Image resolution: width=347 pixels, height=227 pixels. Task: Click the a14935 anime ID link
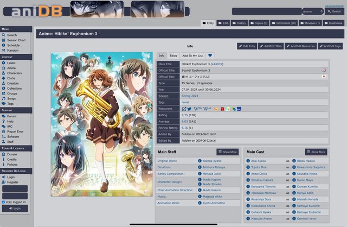click(217, 64)
